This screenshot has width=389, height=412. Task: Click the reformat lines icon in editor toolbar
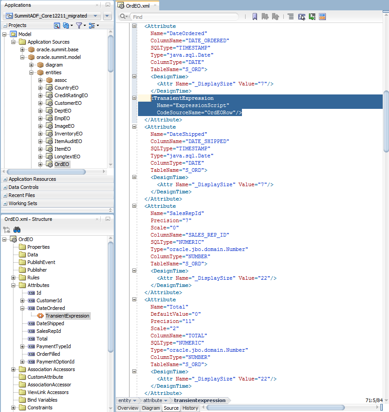[291, 17]
